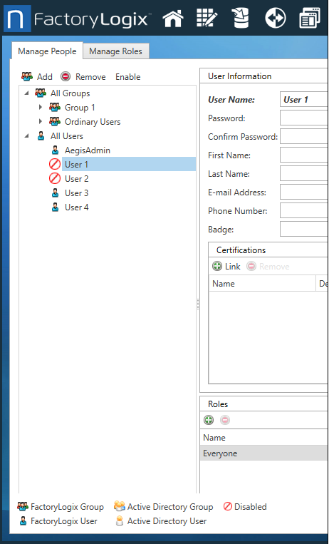
Task: Click the green Link plus icon in Certifications
Action: coord(217,267)
